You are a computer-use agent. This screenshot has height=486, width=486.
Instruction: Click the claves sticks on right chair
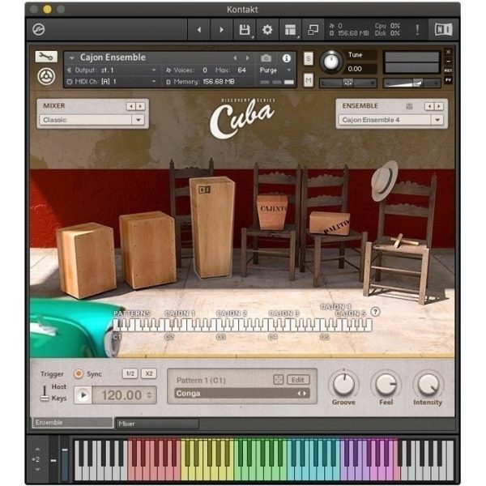(x=403, y=241)
